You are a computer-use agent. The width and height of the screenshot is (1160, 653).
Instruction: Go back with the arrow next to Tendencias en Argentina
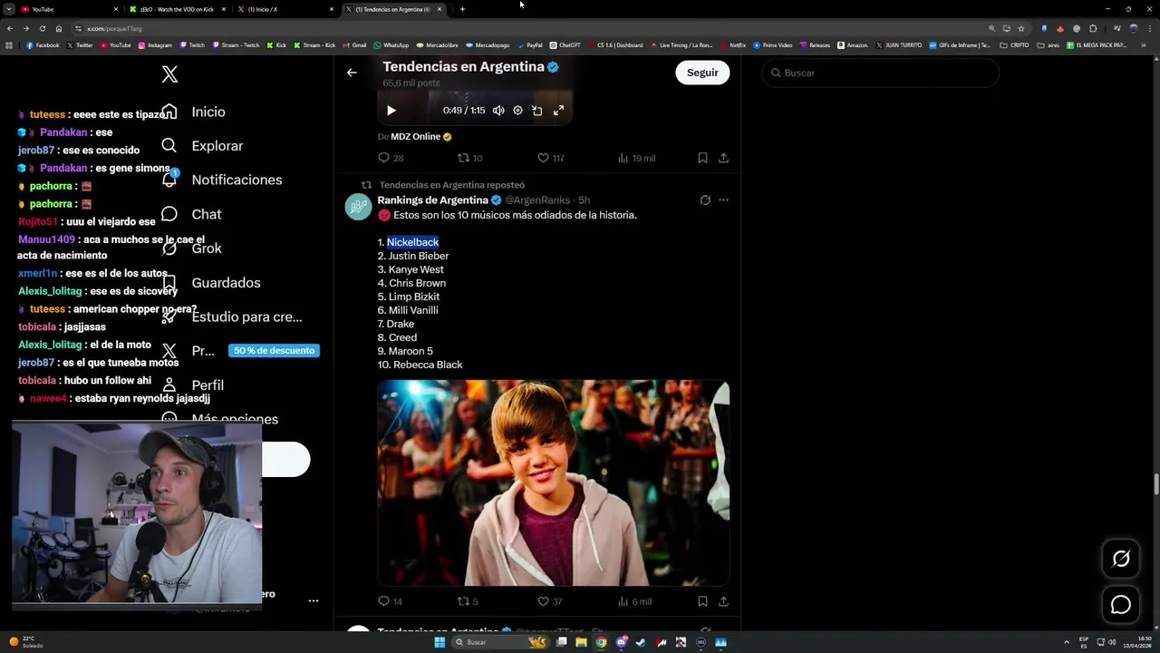click(352, 73)
